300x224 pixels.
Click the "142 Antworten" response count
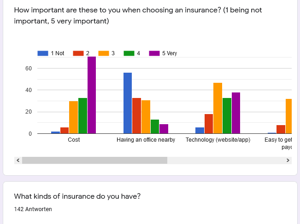33,209
